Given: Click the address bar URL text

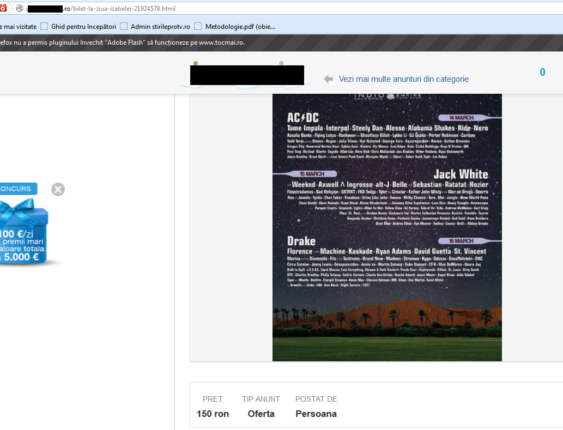Looking at the screenshot, I should [x=120, y=9].
